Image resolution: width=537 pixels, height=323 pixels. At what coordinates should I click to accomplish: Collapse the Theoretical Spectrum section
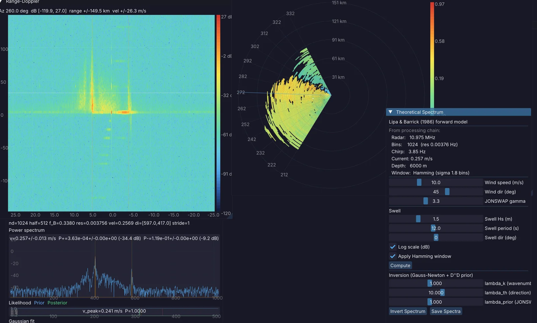pyautogui.click(x=390, y=112)
